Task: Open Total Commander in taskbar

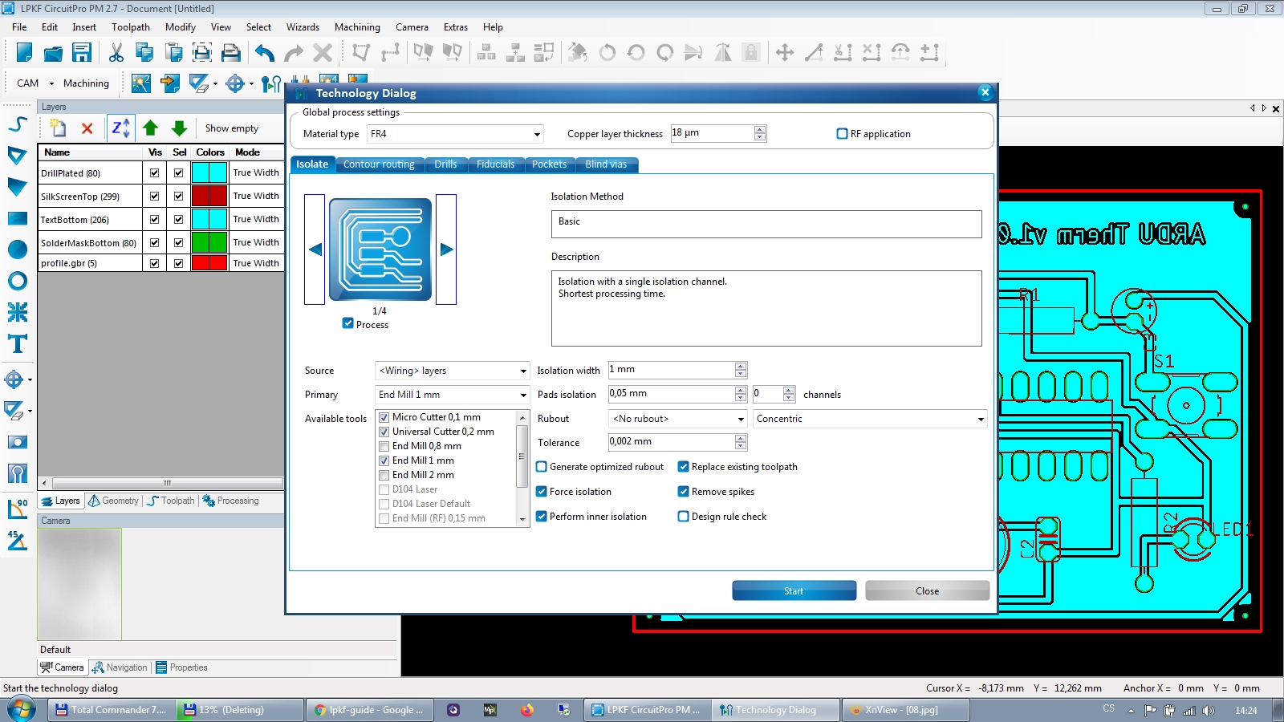Action: 111,710
